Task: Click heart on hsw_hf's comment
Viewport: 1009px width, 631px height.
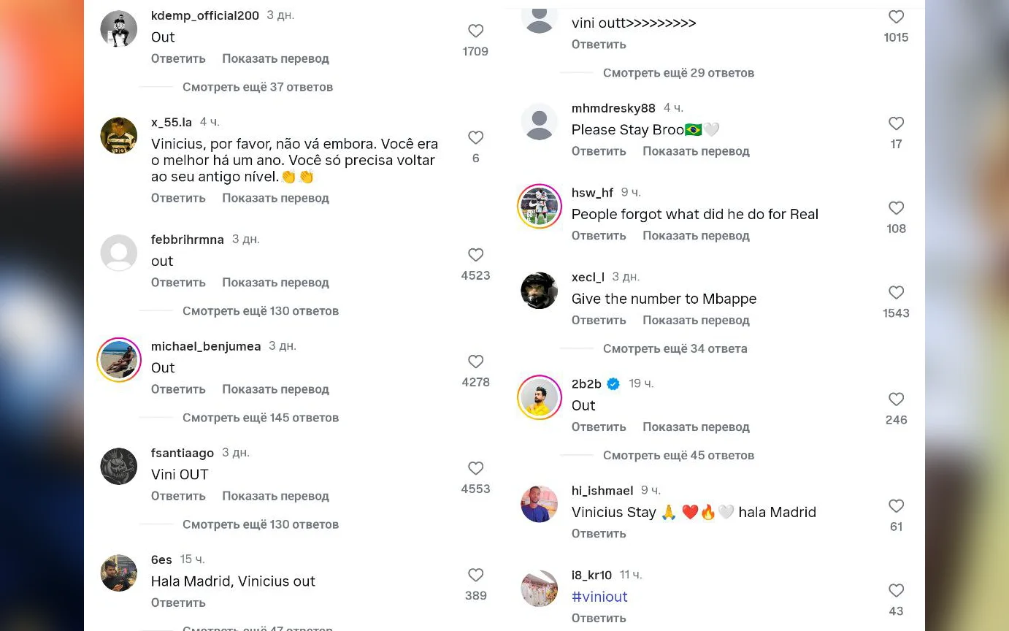Action: pos(896,208)
